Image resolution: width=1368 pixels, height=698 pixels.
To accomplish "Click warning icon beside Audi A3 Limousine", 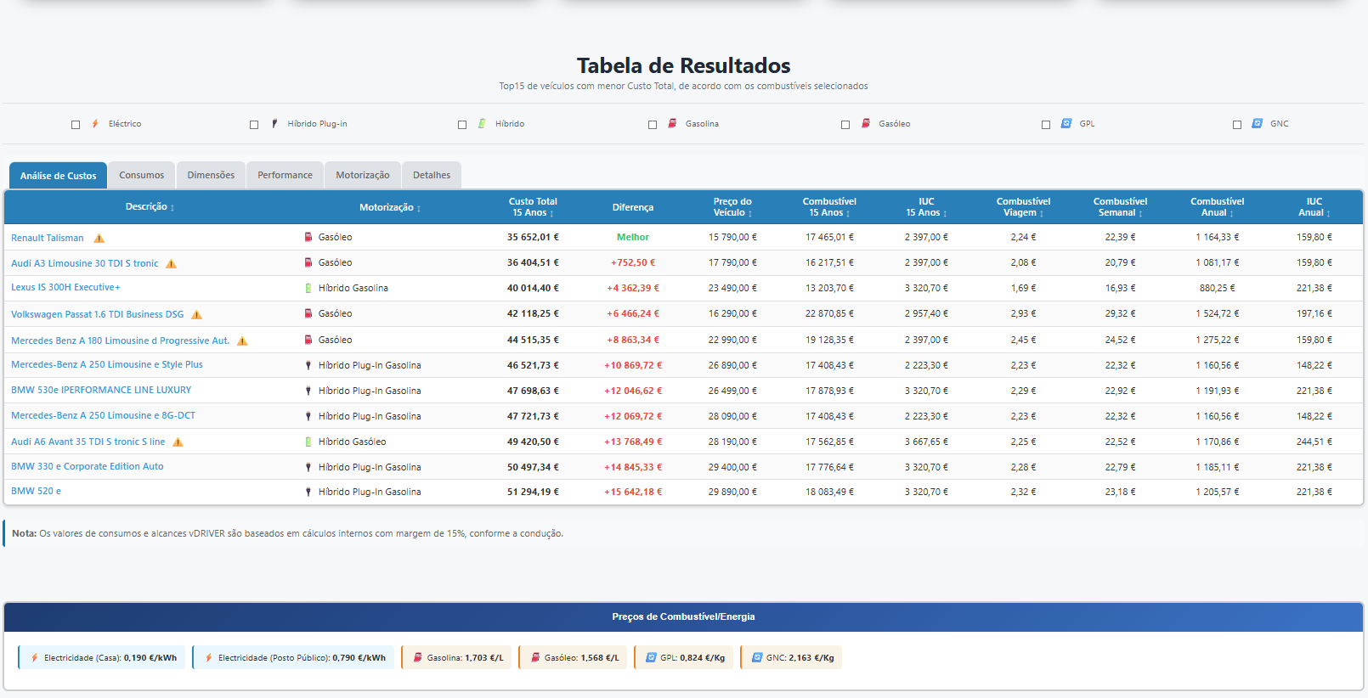I will 171,264.
